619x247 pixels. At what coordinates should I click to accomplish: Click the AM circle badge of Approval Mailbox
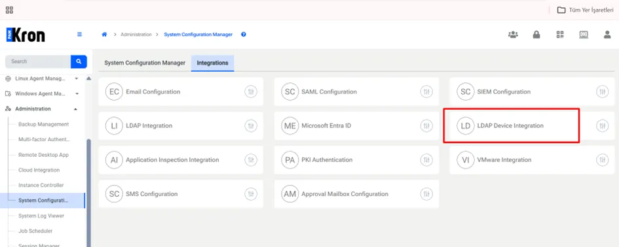(x=290, y=194)
